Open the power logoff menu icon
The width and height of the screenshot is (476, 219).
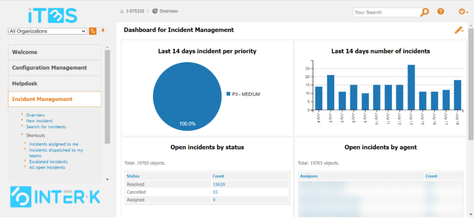click(x=462, y=12)
